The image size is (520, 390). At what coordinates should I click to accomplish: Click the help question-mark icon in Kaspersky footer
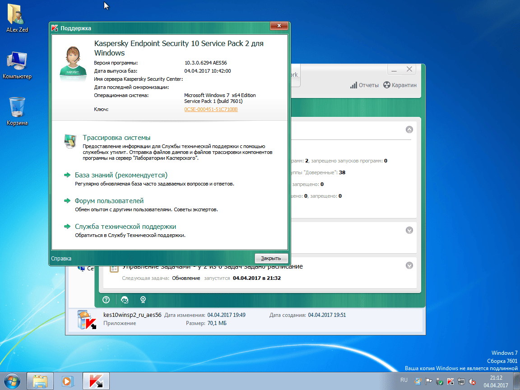click(x=106, y=300)
